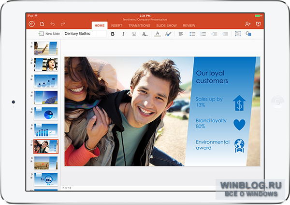Select slide 6 bar chart thumbnail
The height and width of the screenshot is (205, 290).
[46, 130]
